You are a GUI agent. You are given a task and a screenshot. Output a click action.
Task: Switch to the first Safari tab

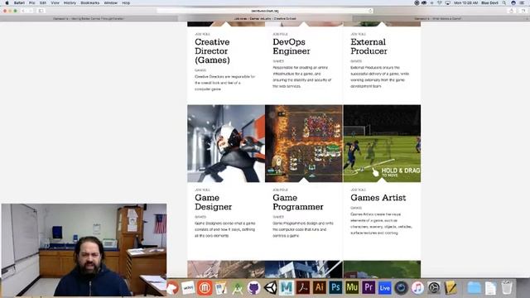[89, 18]
